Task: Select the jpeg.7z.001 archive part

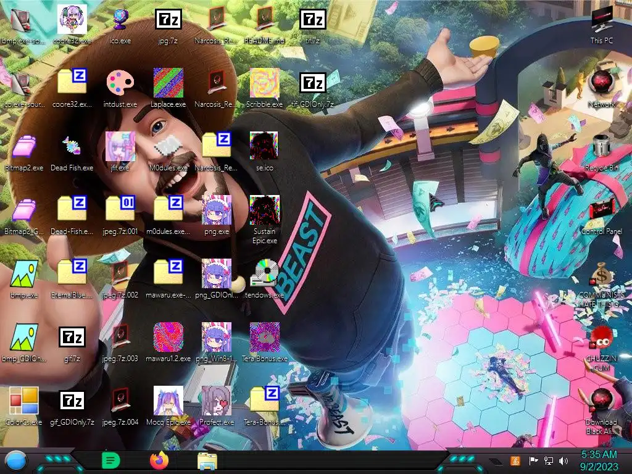Action: point(120,209)
